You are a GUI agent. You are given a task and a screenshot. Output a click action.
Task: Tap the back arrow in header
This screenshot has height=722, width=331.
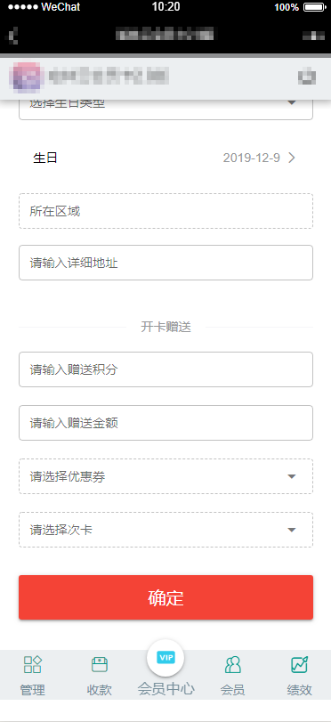coord(14,35)
